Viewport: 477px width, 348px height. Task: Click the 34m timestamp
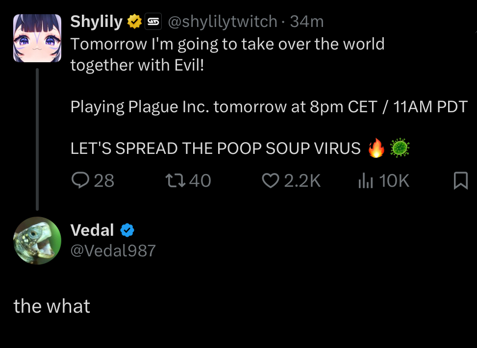(x=307, y=22)
